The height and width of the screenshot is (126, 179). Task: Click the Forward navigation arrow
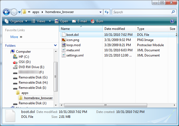pyautogui.click(x=14, y=12)
